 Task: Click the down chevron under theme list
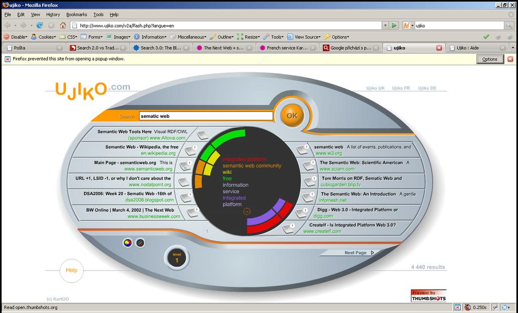point(247,211)
